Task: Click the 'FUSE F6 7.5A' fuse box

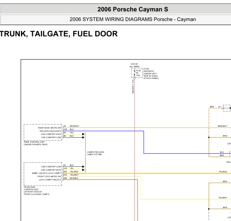Action: click(137, 73)
